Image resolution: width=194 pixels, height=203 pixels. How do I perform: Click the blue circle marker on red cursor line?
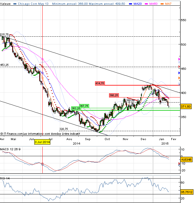[42, 73]
